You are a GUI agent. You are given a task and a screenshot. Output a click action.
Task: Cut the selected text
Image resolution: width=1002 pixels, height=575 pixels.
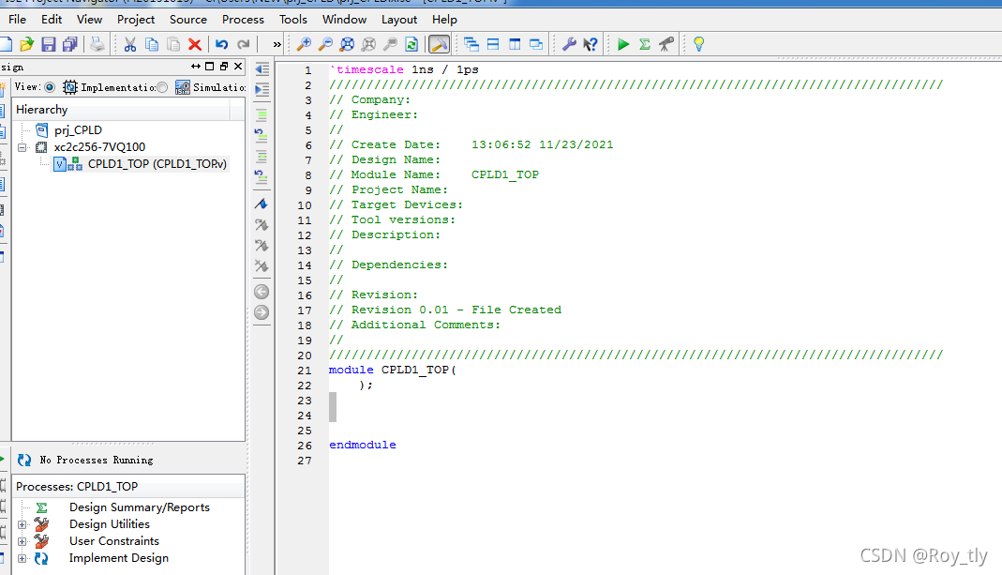coord(129,44)
